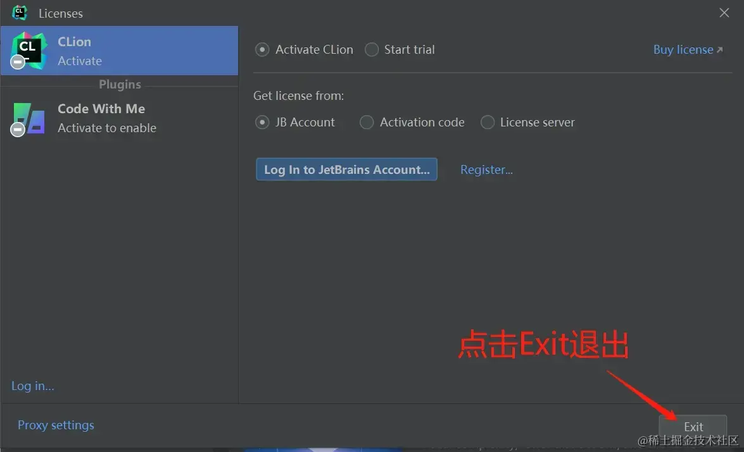
Task: Click the Plugins section heading
Action: click(x=120, y=84)
